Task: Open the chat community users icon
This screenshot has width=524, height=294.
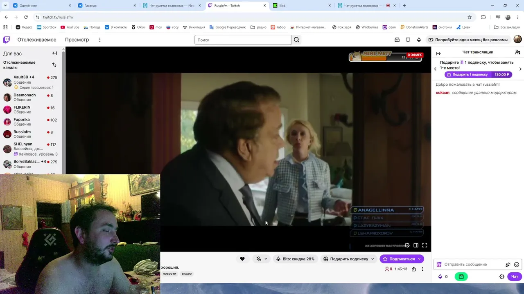Action: point(517,52)
